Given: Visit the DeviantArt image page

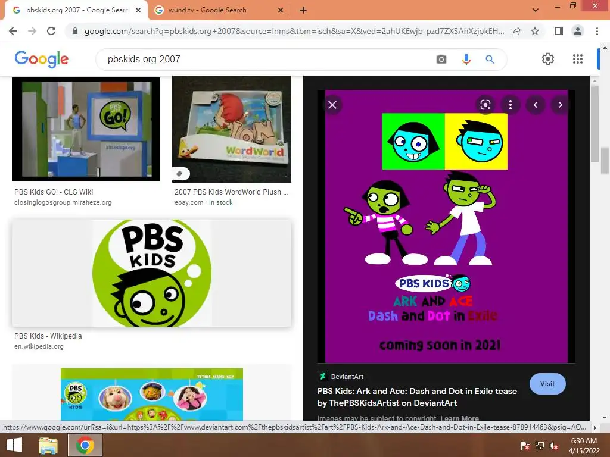Looking at the screenshot, I should 547,384.
